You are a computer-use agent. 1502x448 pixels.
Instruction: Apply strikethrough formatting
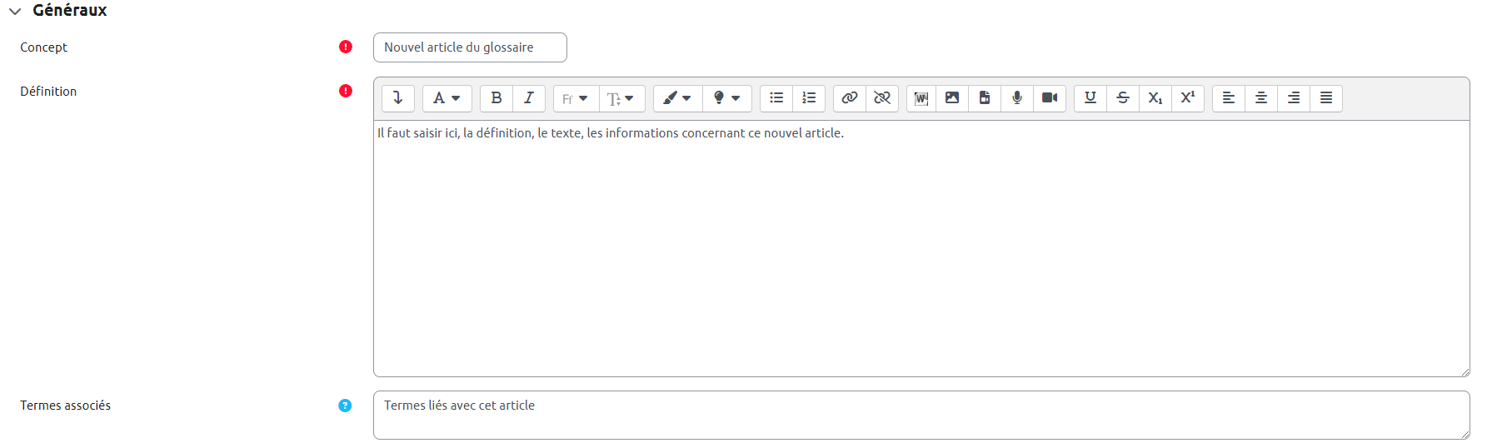click(x=1122, y=98)
